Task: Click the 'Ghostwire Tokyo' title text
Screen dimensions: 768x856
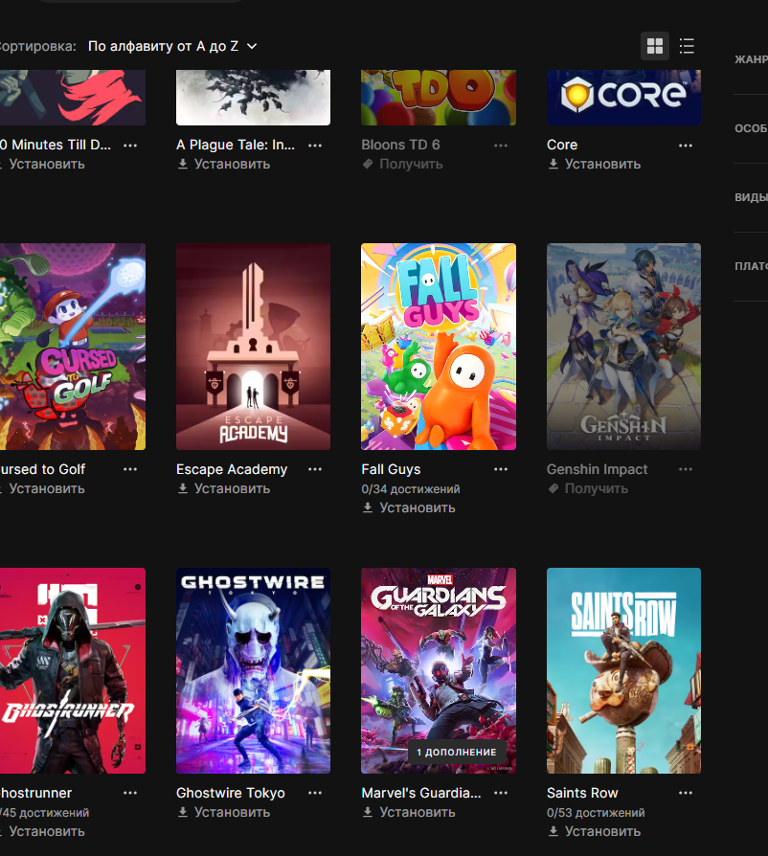Action: point(231,793)
